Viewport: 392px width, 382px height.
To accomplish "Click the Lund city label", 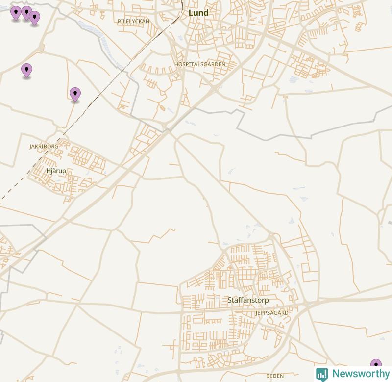I will tap(198, 13).
